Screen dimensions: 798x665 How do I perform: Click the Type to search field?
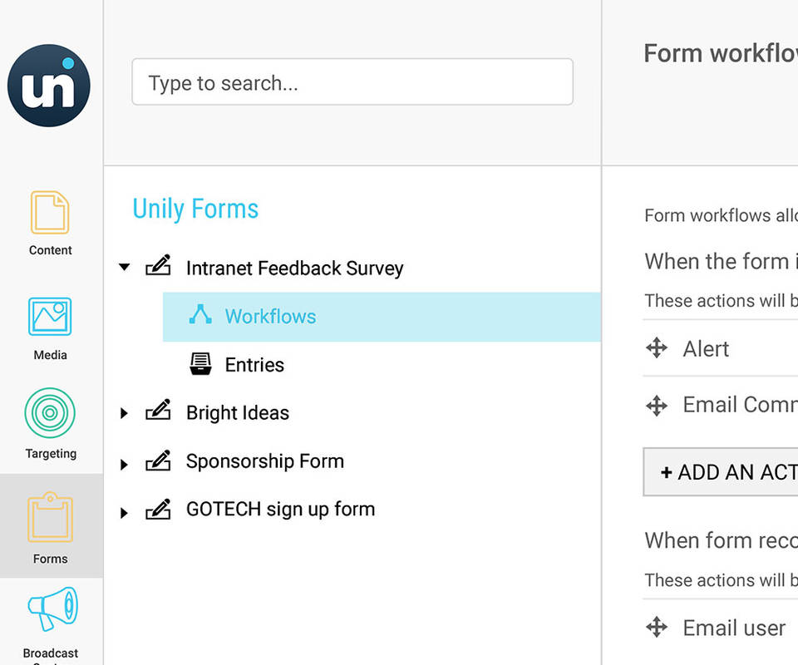pyautogui.click(x=352, y=82)
